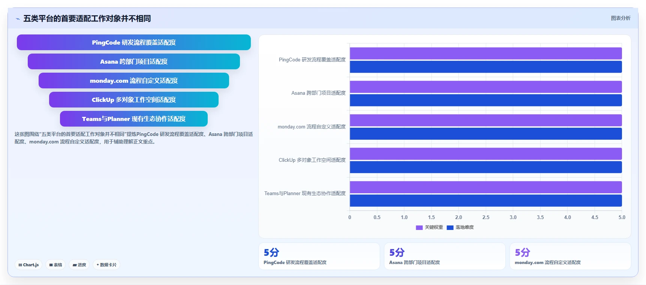Image resolution: width=646 pixels, height=285 pixels.
Task: Select the PingCode 研发流程覆盖适配度 funnel bar
Action: coord(134,42)
